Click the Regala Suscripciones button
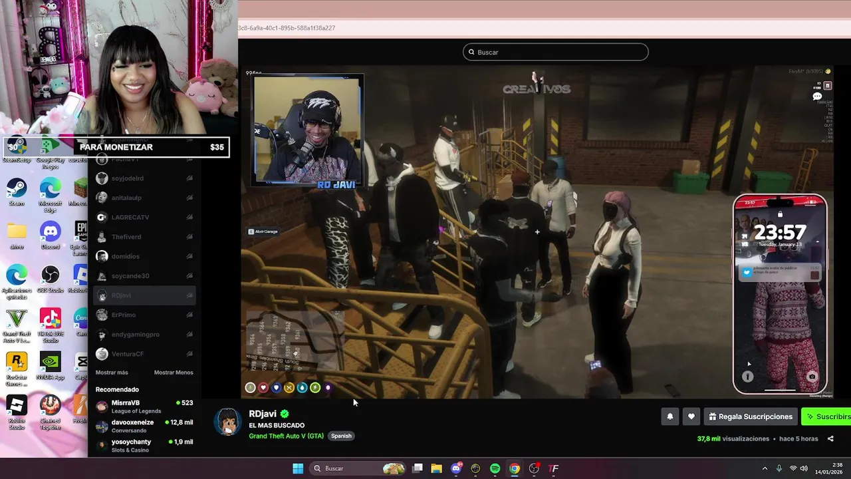This screenshot has height=479, width=851. click(751, 416)
